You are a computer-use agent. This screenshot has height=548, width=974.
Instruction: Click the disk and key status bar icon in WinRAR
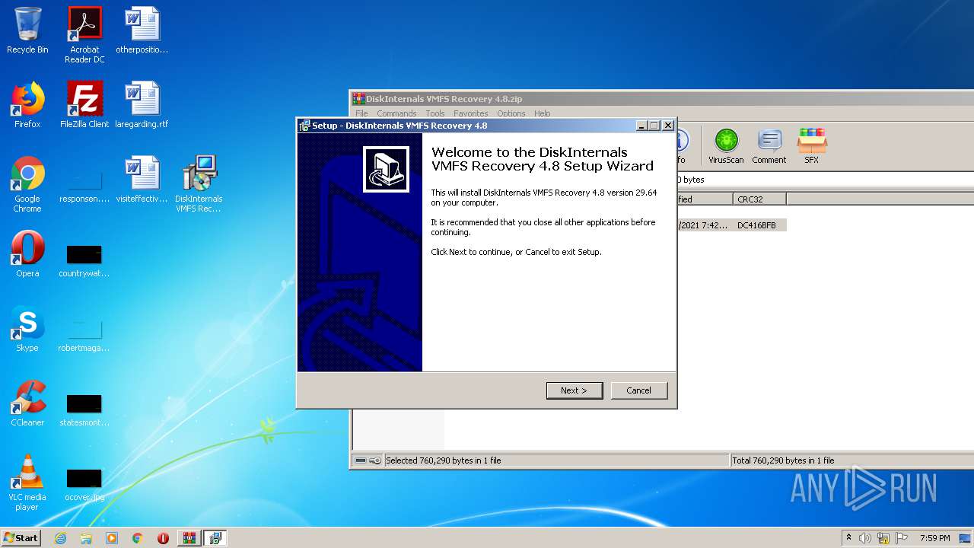[x=368, y=460]
